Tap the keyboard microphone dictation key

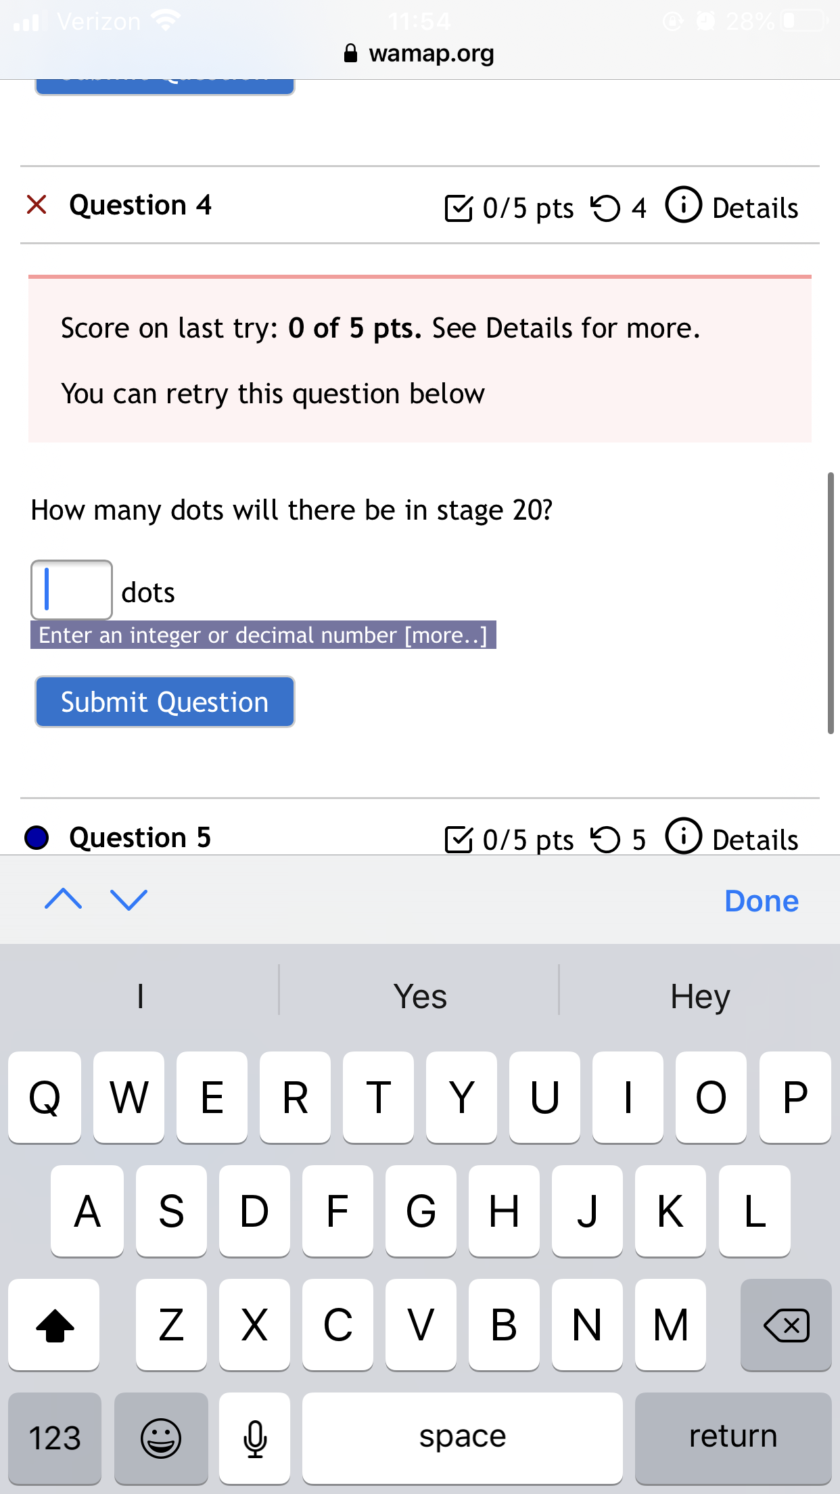(x=255, y=1438)
